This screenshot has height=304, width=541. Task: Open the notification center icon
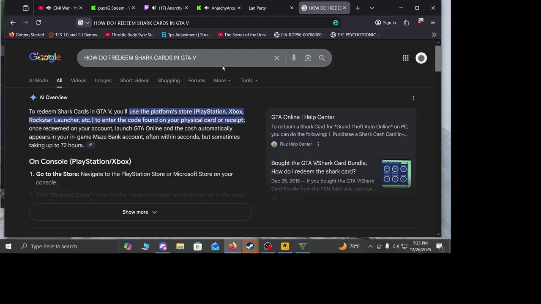pyautogui.click(x=440, y=247)
